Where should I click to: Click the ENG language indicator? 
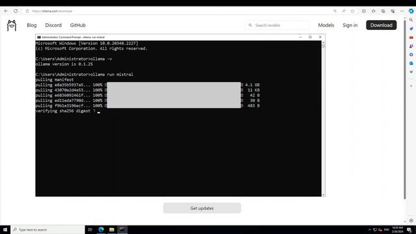pyautogui.click(x=387, y=229)
